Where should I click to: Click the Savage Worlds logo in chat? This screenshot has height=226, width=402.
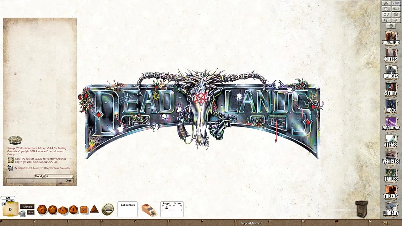pyautogui.click(x=15, y=140)
